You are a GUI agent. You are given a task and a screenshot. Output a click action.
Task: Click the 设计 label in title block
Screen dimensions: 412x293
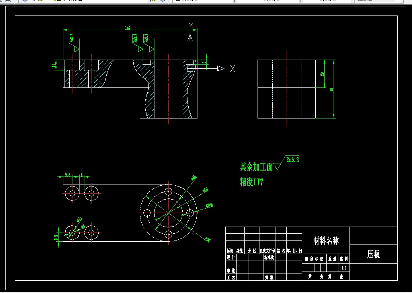coord(231,257)
